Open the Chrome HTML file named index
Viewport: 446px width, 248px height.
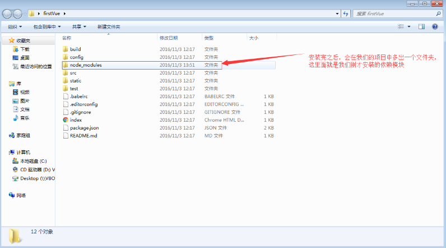pyautogui.click(x=76, y=120)
